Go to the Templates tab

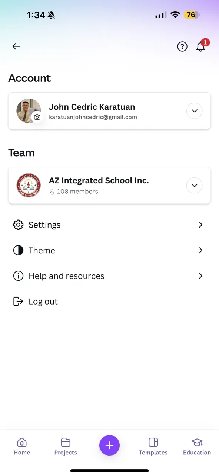153,446
